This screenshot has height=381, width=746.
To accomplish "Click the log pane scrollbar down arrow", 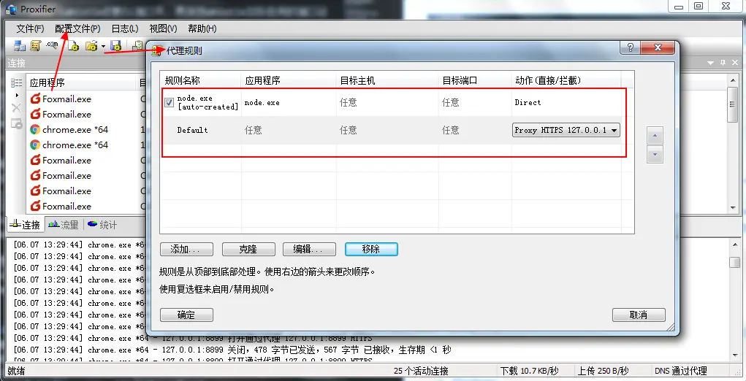I will 735,356.
